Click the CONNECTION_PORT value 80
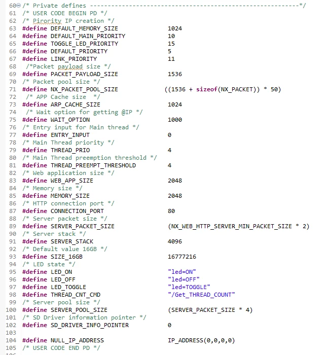330x355 pixels. [x=171, y=211]
